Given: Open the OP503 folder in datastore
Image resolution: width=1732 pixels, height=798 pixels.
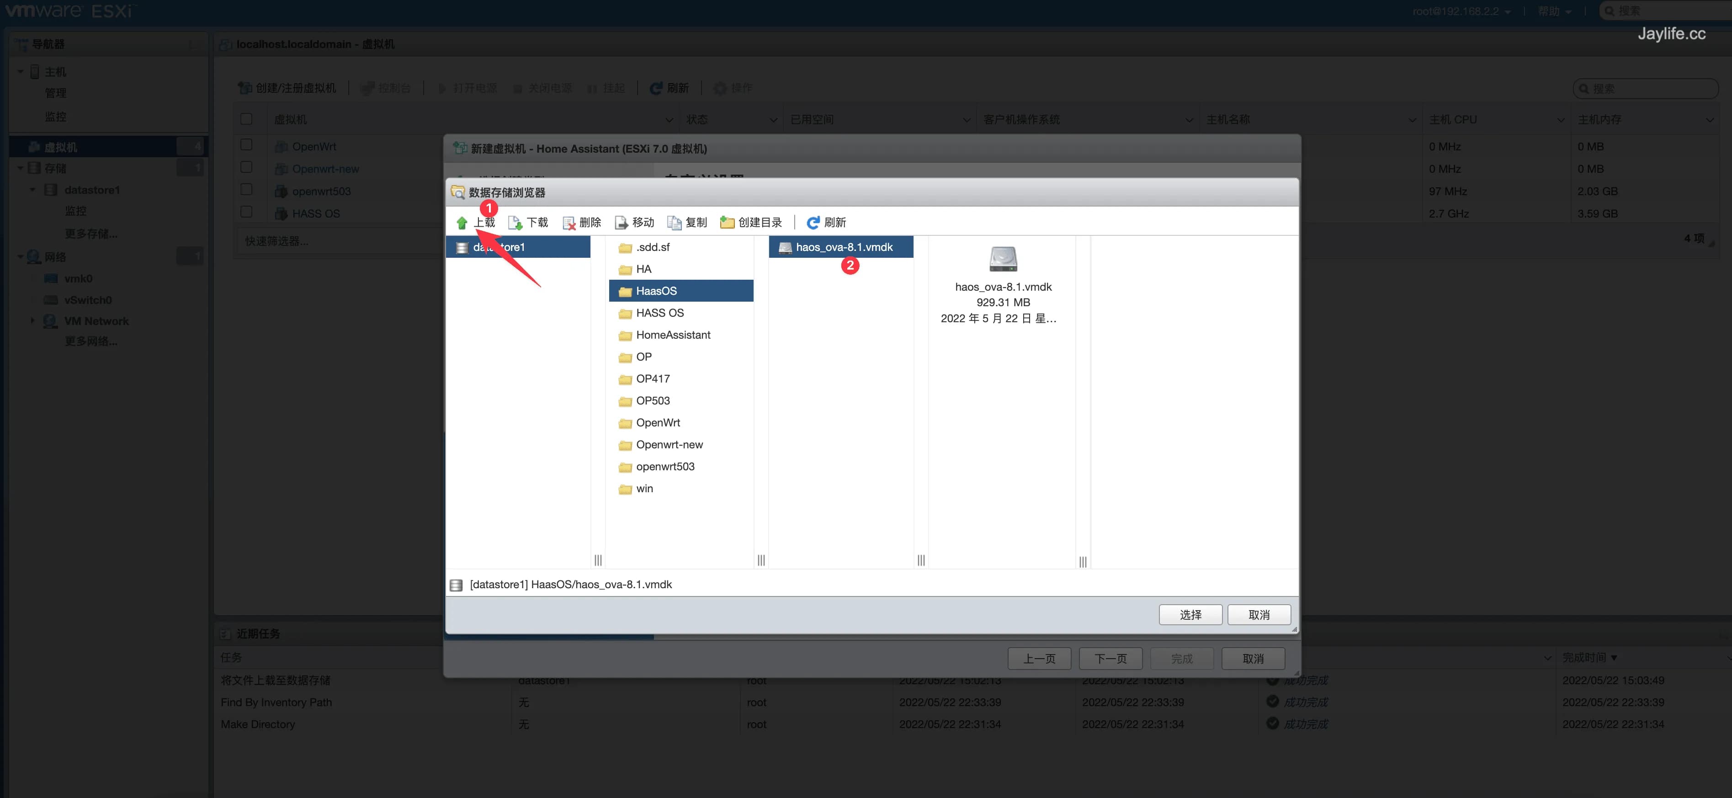Looking at the screenshot, I should point(652,401).
